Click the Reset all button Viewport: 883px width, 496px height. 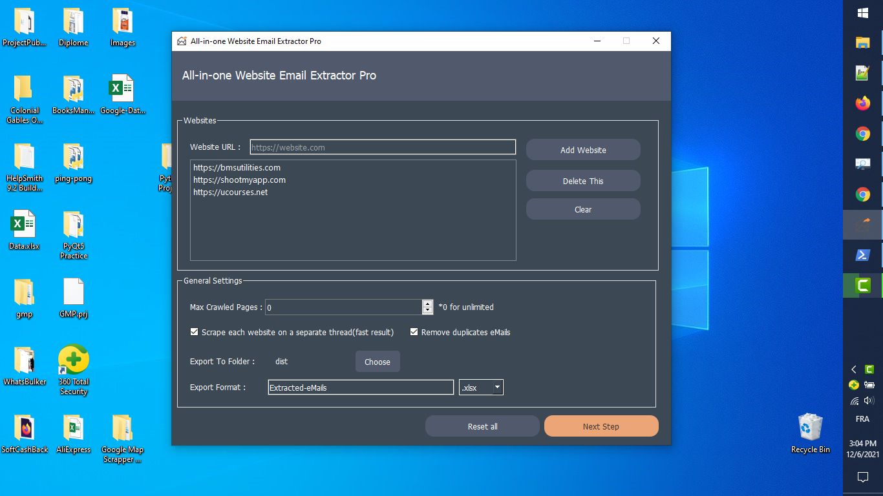pyautogui.click(x=482, y=426)
